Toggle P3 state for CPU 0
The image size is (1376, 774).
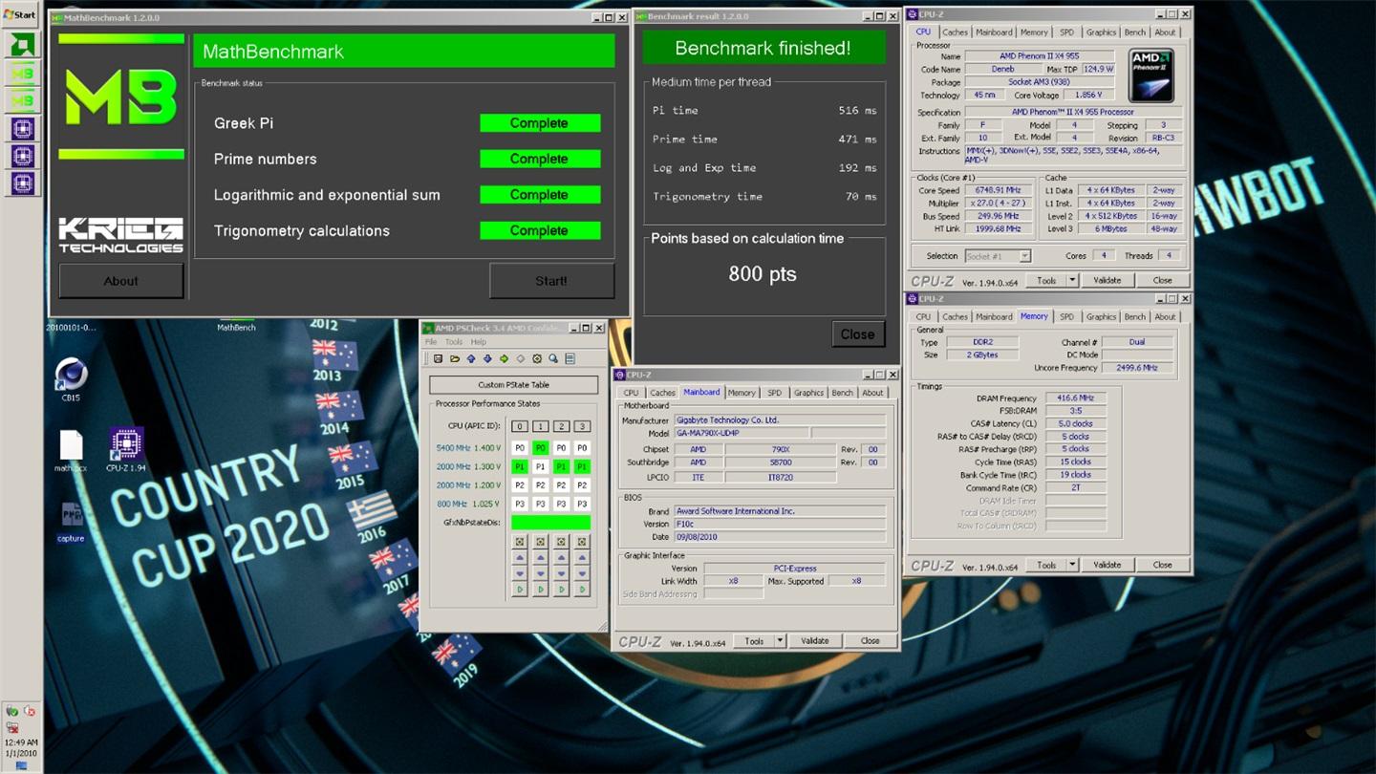[x=520, y=504]
